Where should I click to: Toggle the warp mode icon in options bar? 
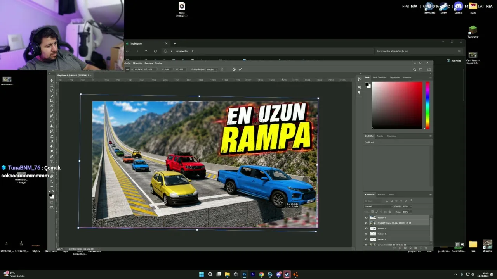click(x=222, y=69)
